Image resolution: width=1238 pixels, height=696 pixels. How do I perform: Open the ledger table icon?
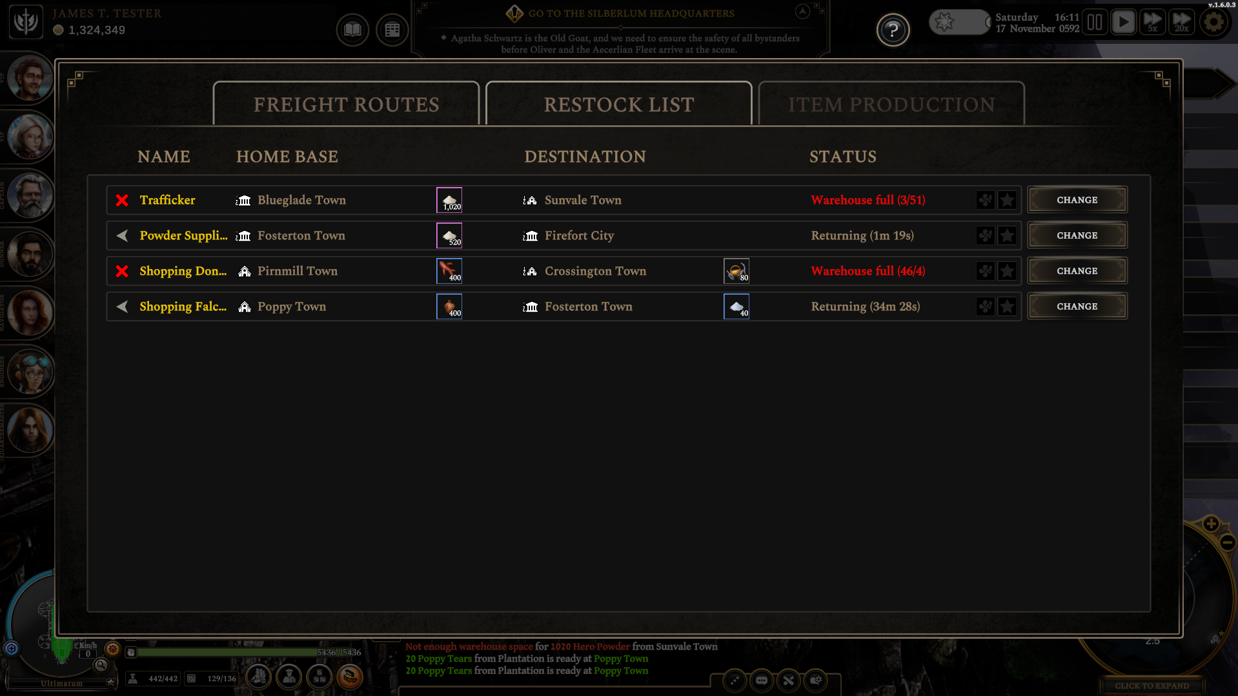tap(392, 30)
